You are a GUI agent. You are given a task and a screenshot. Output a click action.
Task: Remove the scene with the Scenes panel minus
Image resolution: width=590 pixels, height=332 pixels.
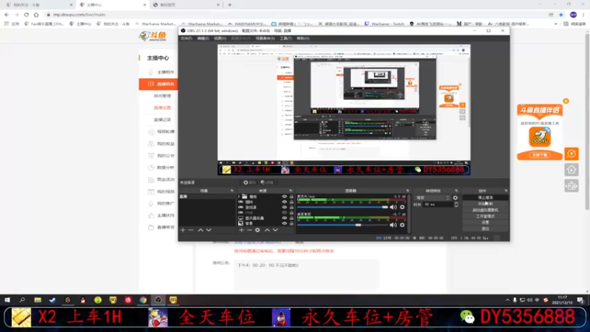point(191,230)
